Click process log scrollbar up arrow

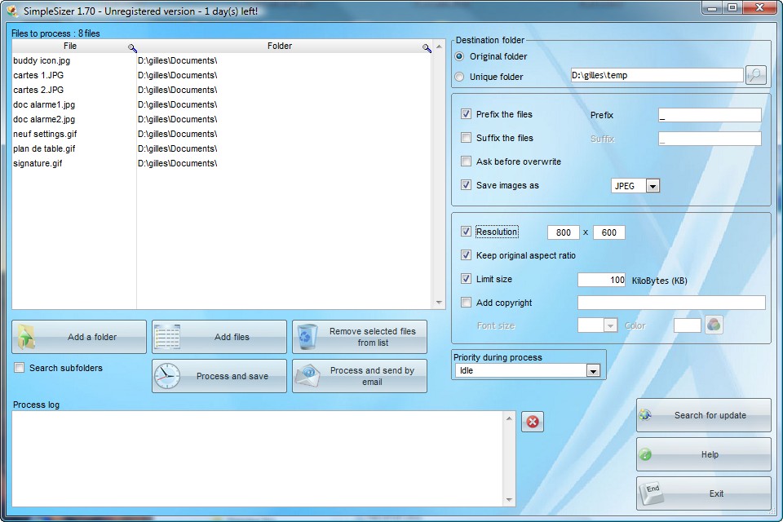[509, 418]
